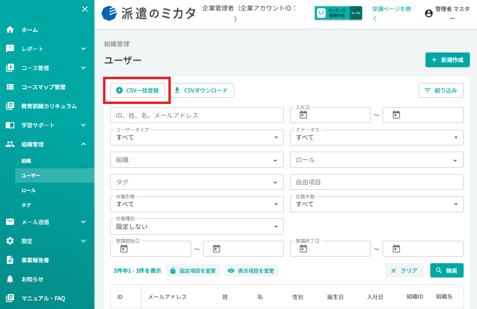Open the 組織 filter dropdown

197,160
